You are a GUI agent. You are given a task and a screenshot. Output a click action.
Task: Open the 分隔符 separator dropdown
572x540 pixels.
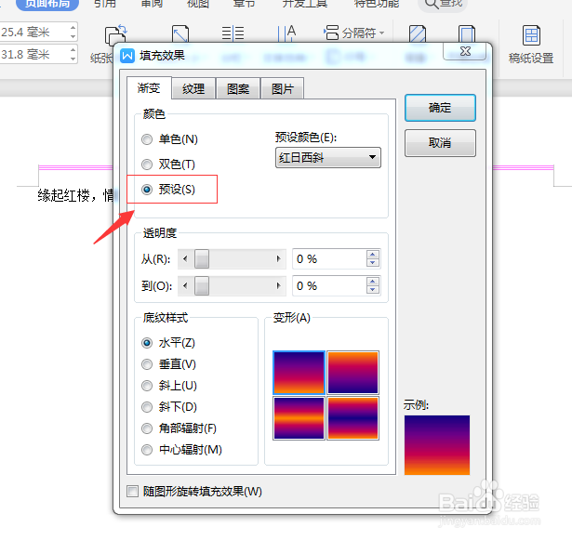coord(354,33)
